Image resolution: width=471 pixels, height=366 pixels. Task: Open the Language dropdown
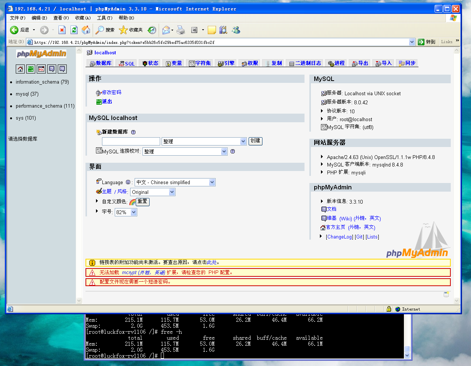(x=175, y=182)
